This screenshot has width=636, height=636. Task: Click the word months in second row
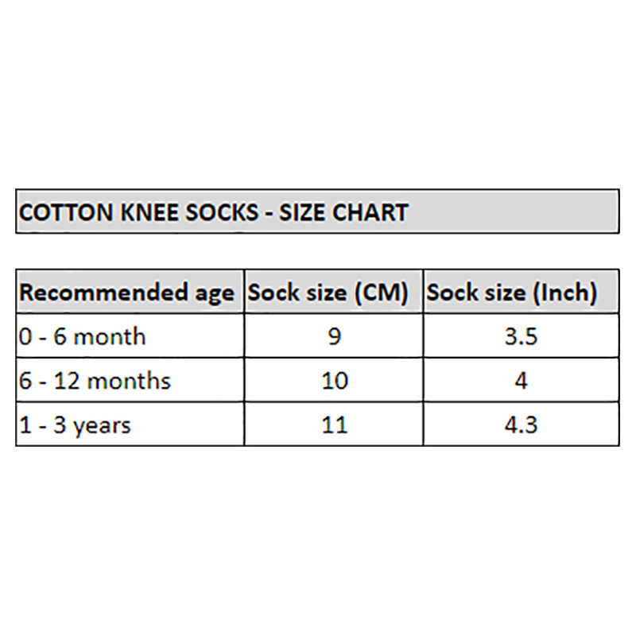pos(129,381)
